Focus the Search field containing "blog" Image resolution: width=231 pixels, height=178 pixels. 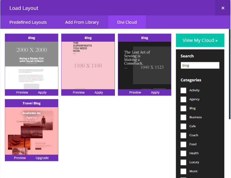click(x=200, y=65)
